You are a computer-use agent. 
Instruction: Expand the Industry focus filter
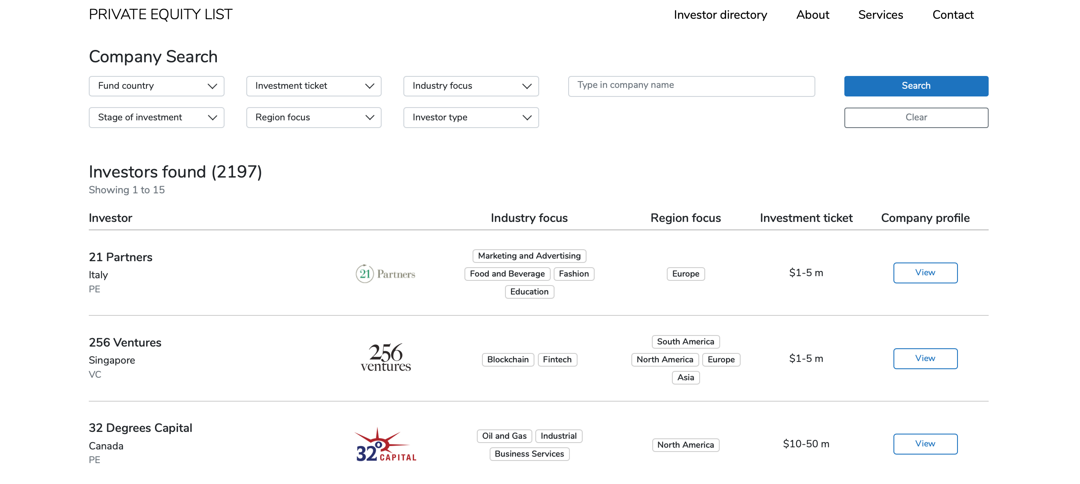coord(470,86)
